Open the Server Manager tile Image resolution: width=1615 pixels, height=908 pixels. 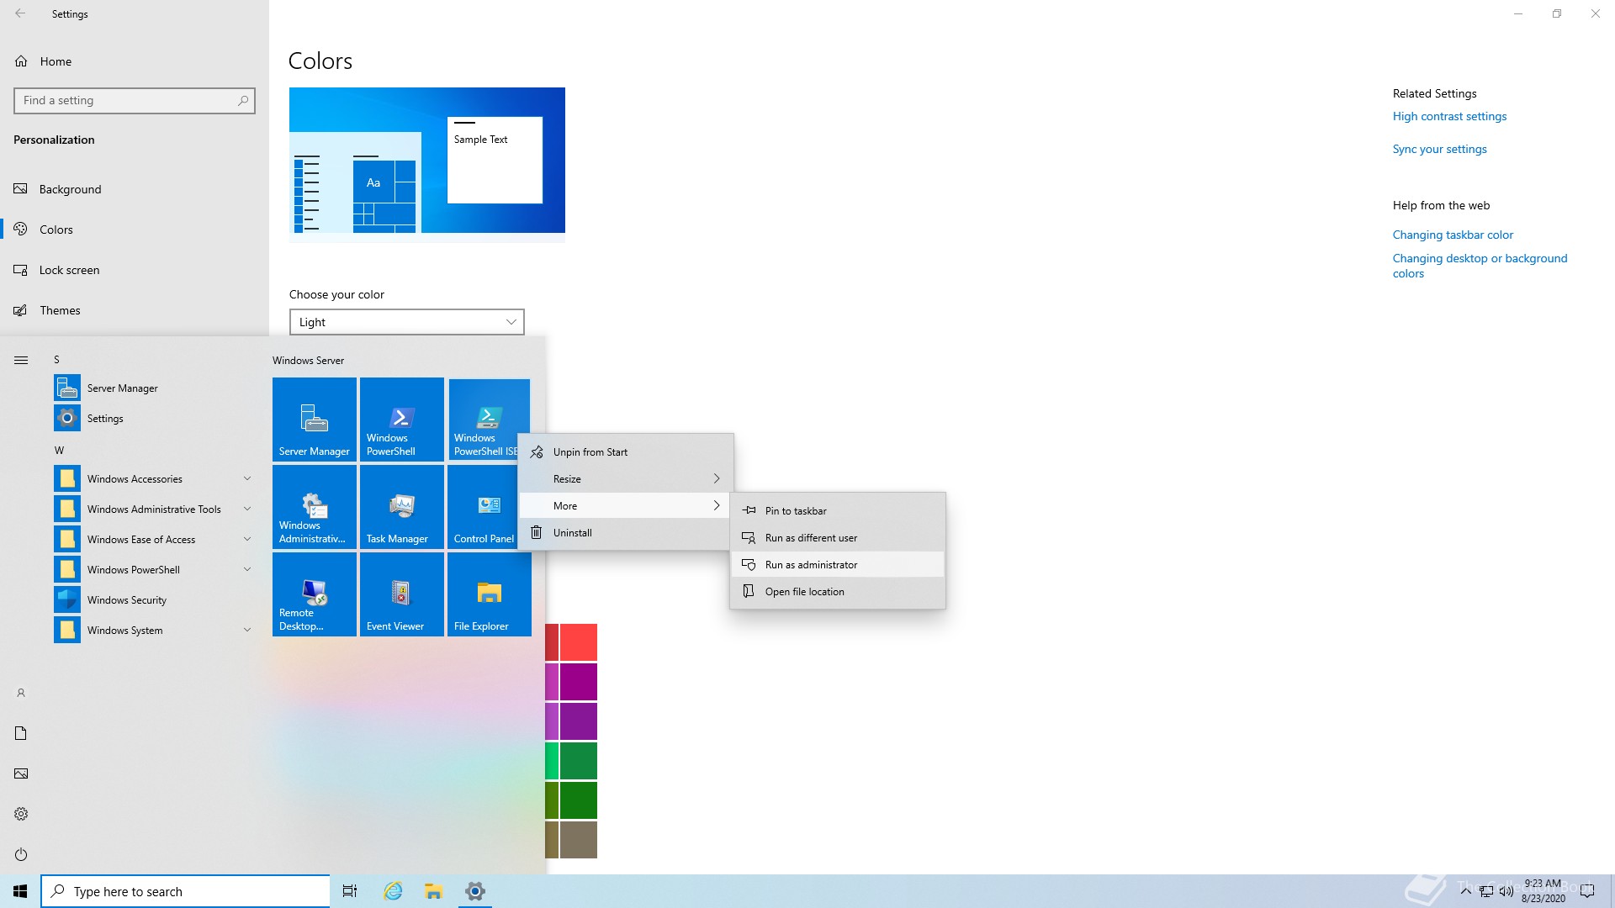(x=315, y=419)
